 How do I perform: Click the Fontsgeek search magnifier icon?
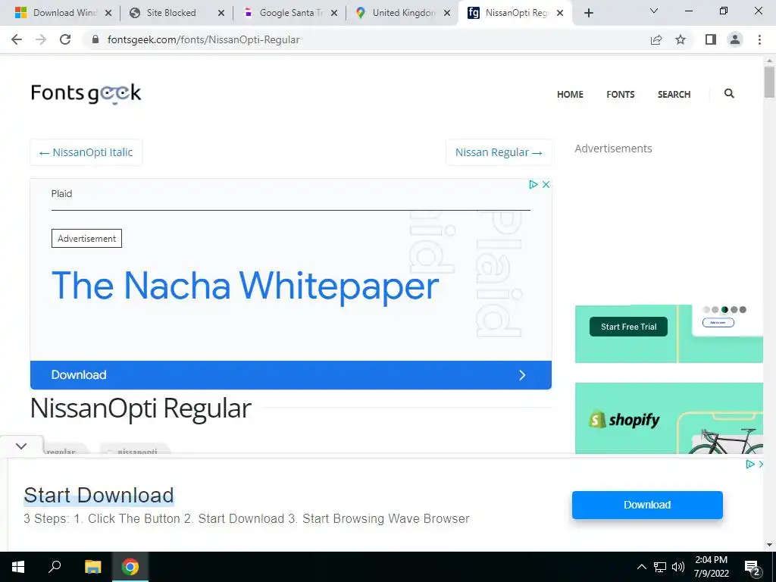[x=729, y=93]
